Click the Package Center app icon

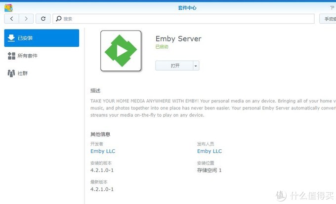[8, 8]
